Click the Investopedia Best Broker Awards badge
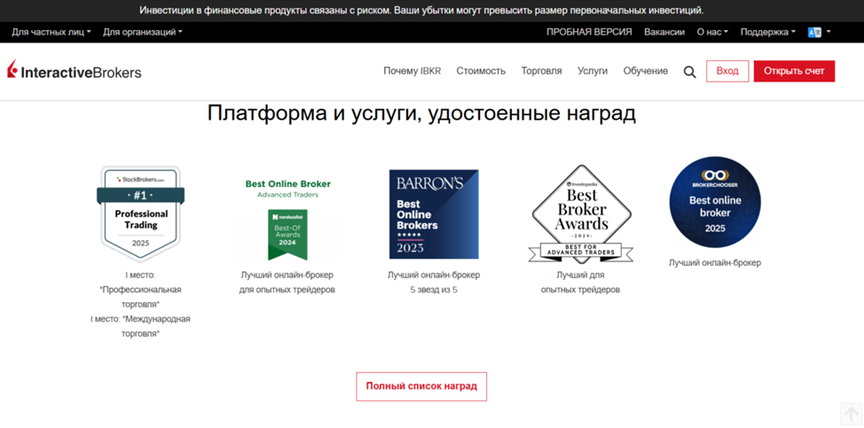 pos(581,214)
